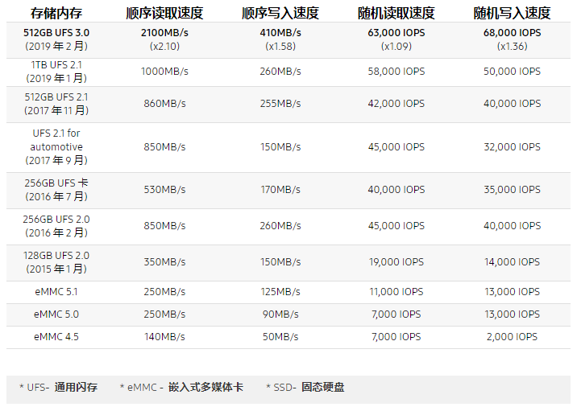
Task: Click the 1TB UFS 2.1 row label
Action: click(x=56, y=64)
